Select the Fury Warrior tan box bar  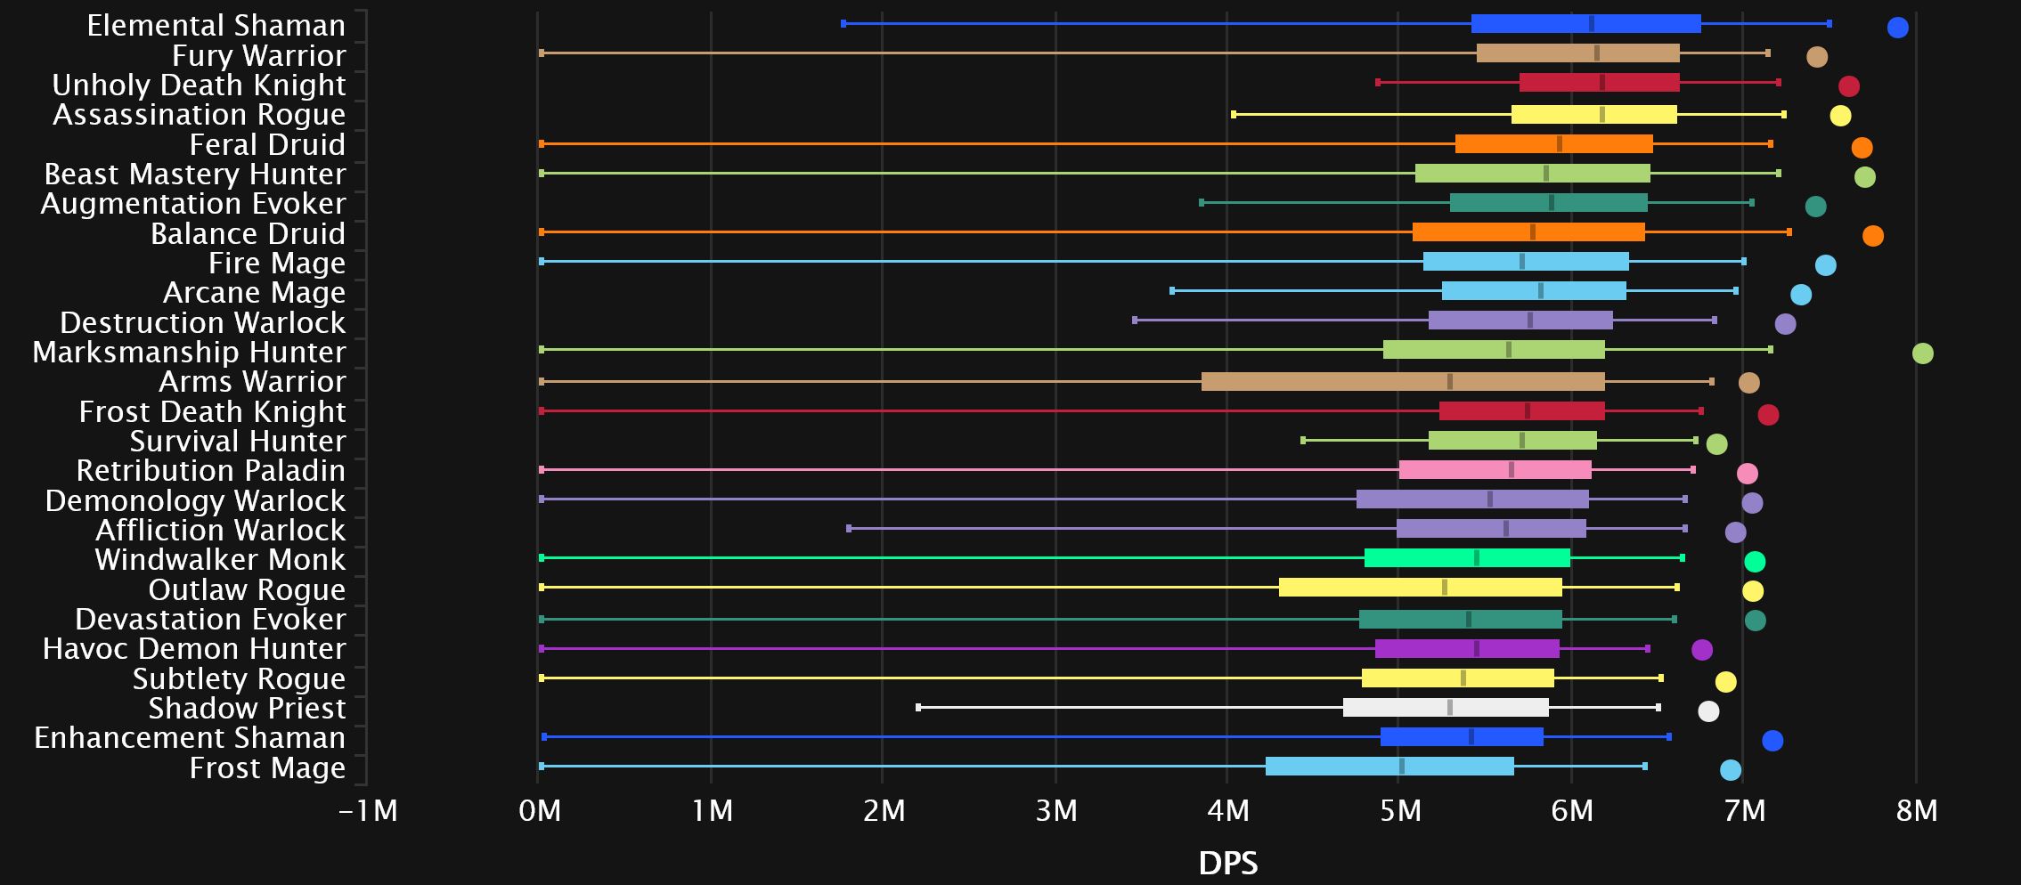pos(1577,53)
